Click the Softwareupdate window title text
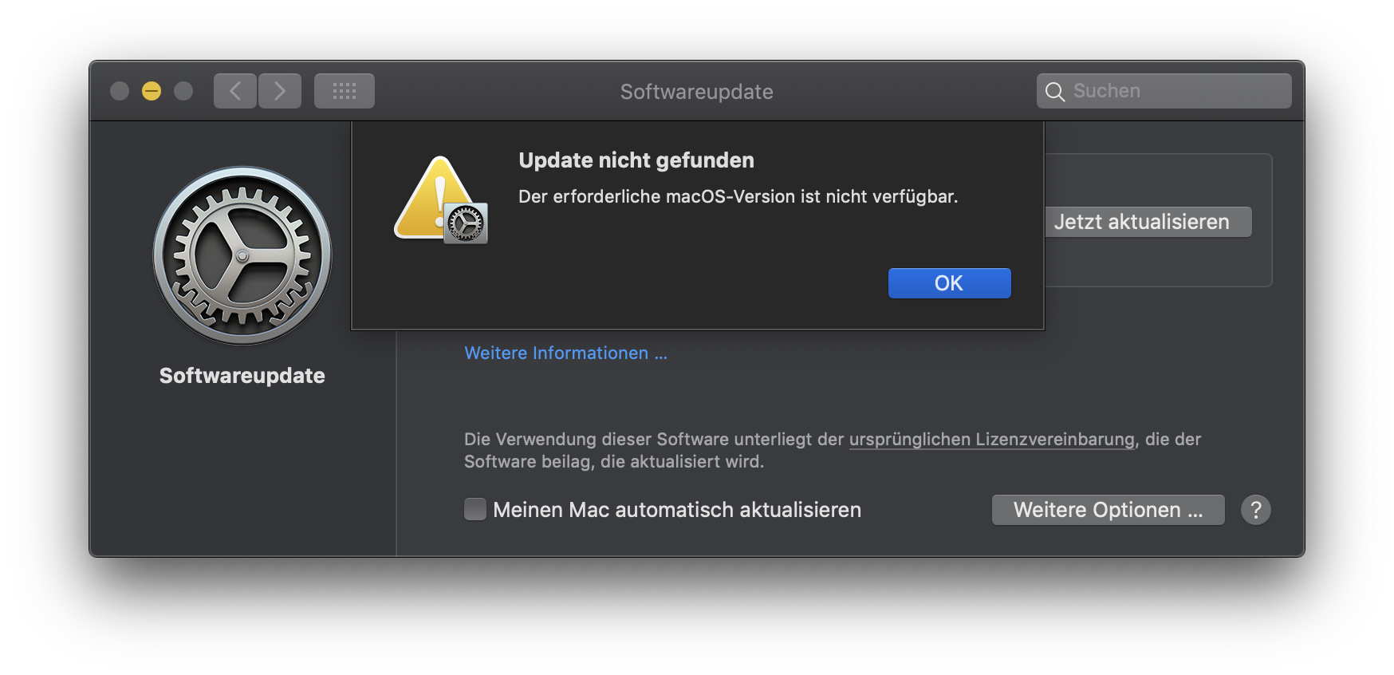The height and width of the screenshot is (675, 1394). tap(696, 92)
